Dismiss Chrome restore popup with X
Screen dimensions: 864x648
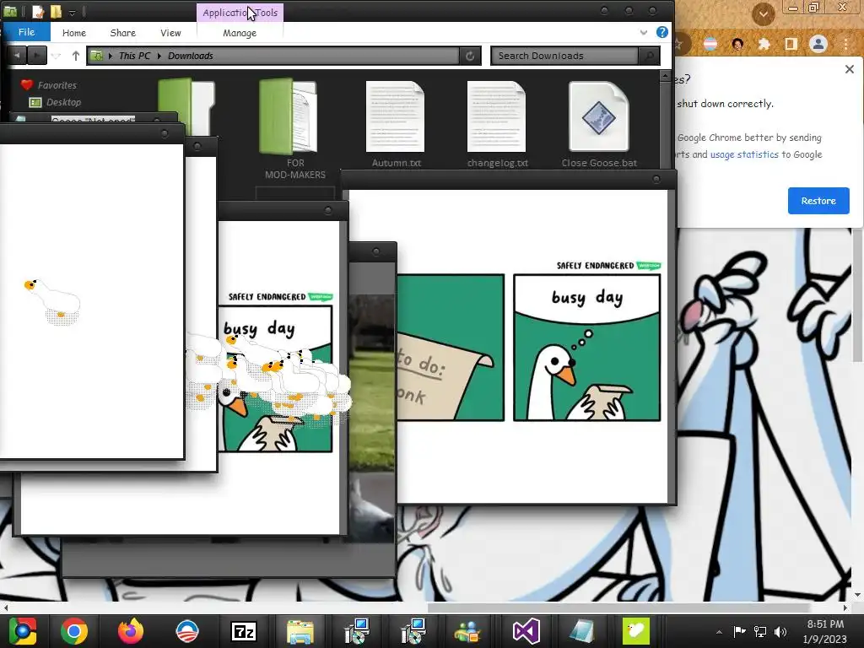click(x=849, y=69)
